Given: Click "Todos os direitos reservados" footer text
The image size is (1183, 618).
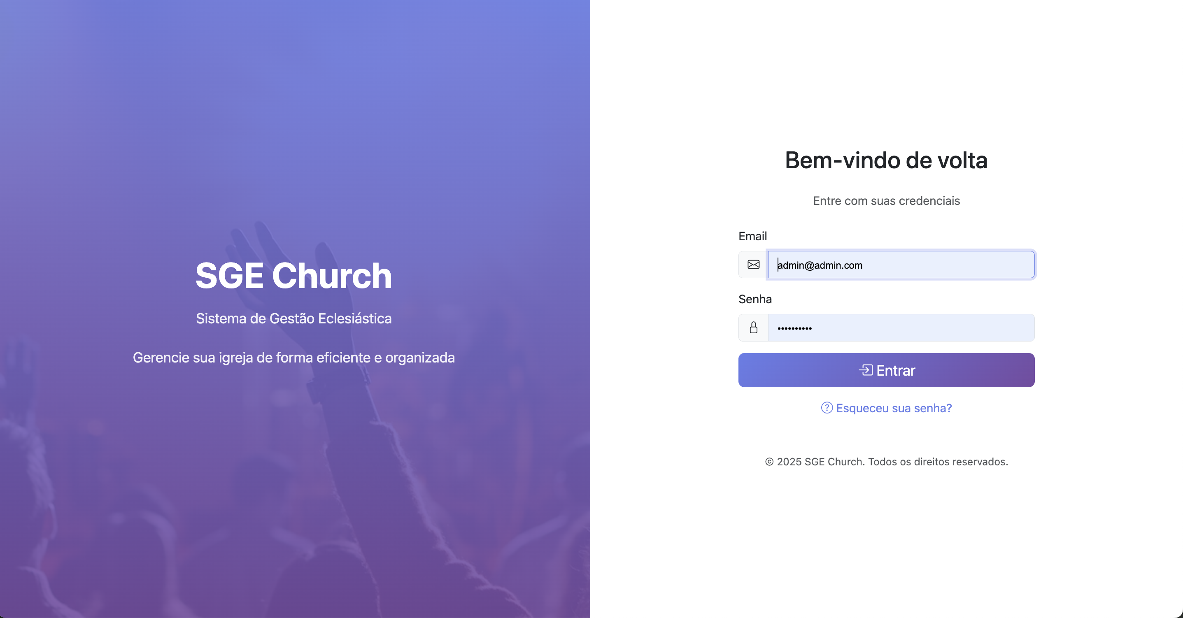Looking at the screenshot, I should tap(938, 462).
